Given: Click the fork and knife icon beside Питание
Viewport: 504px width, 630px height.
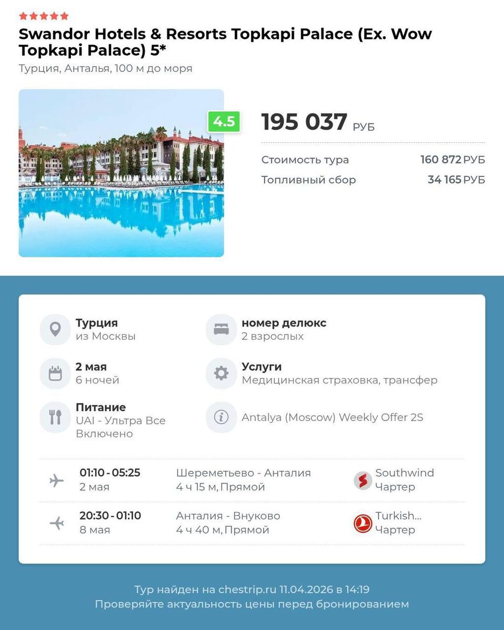Looking at the screenshot, I should pyautogui.click(x=55, y=417).
